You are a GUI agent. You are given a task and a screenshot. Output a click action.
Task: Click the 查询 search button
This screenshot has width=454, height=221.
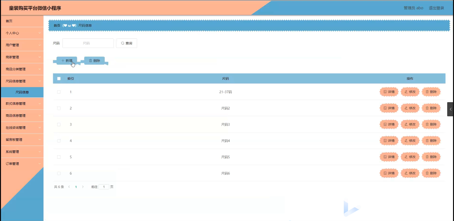127,43
